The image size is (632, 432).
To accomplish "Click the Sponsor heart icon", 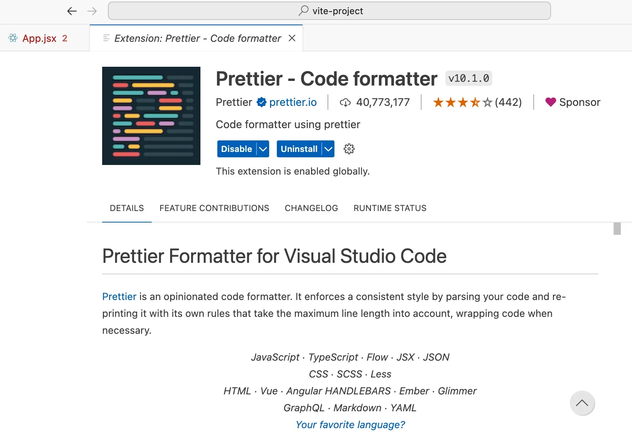I will pos(551,102).
